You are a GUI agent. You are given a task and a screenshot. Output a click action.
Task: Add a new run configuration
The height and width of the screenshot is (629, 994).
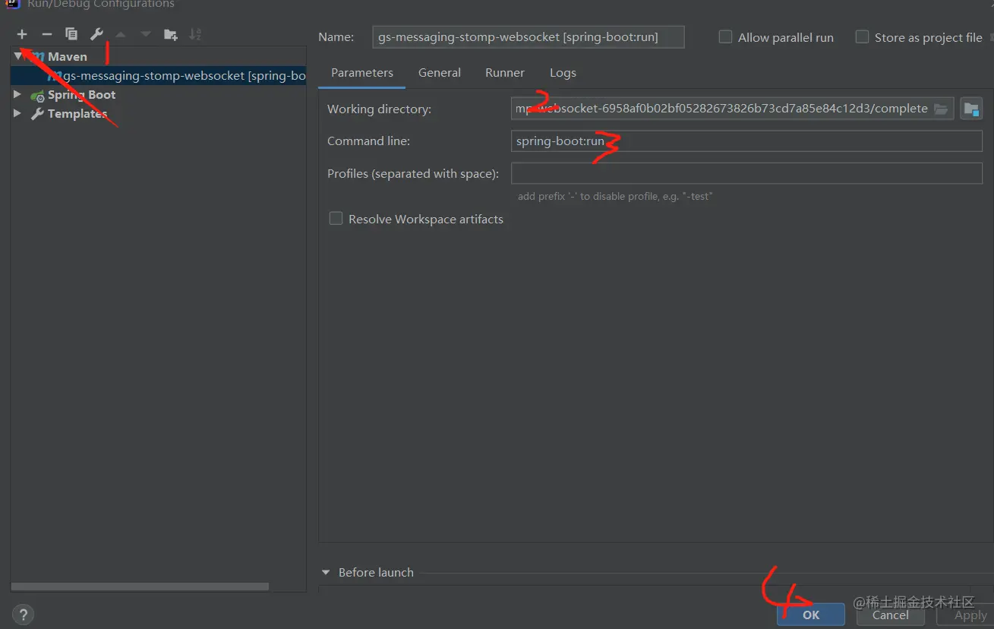22,34
